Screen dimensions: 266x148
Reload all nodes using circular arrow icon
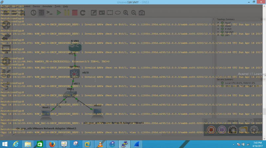point(83,13)
